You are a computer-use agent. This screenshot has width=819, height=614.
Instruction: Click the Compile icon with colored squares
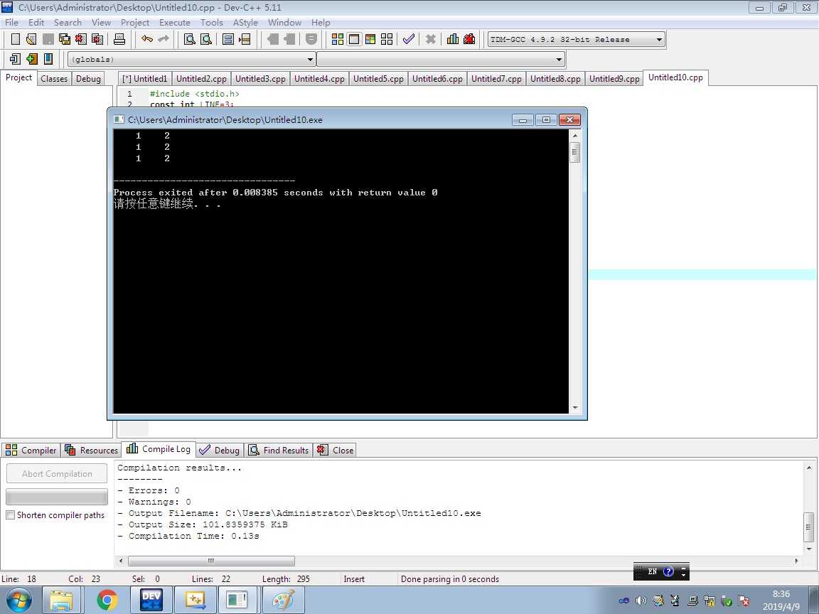click(x=338, y=39)
